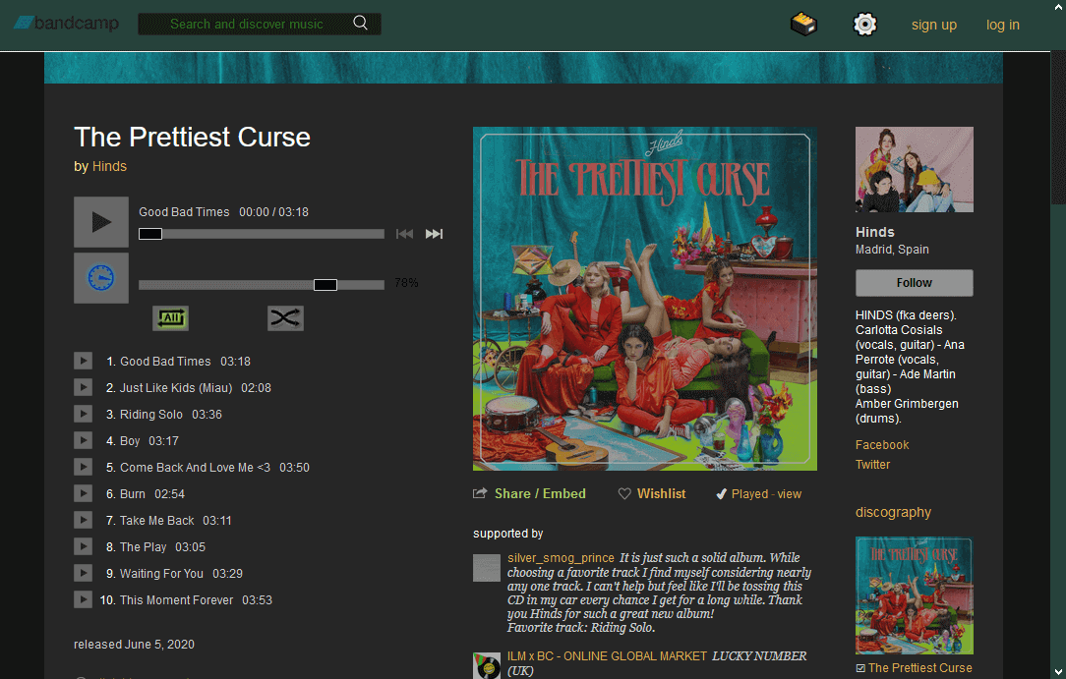The width and height of the screenshot is (1066, 679).
Task: Click the sign up link
Action: (x=933, y=26)
